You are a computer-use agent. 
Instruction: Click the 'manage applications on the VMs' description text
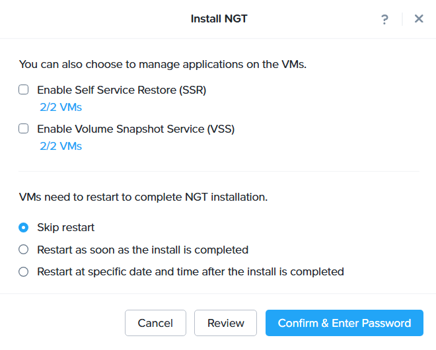coord(163,64)
